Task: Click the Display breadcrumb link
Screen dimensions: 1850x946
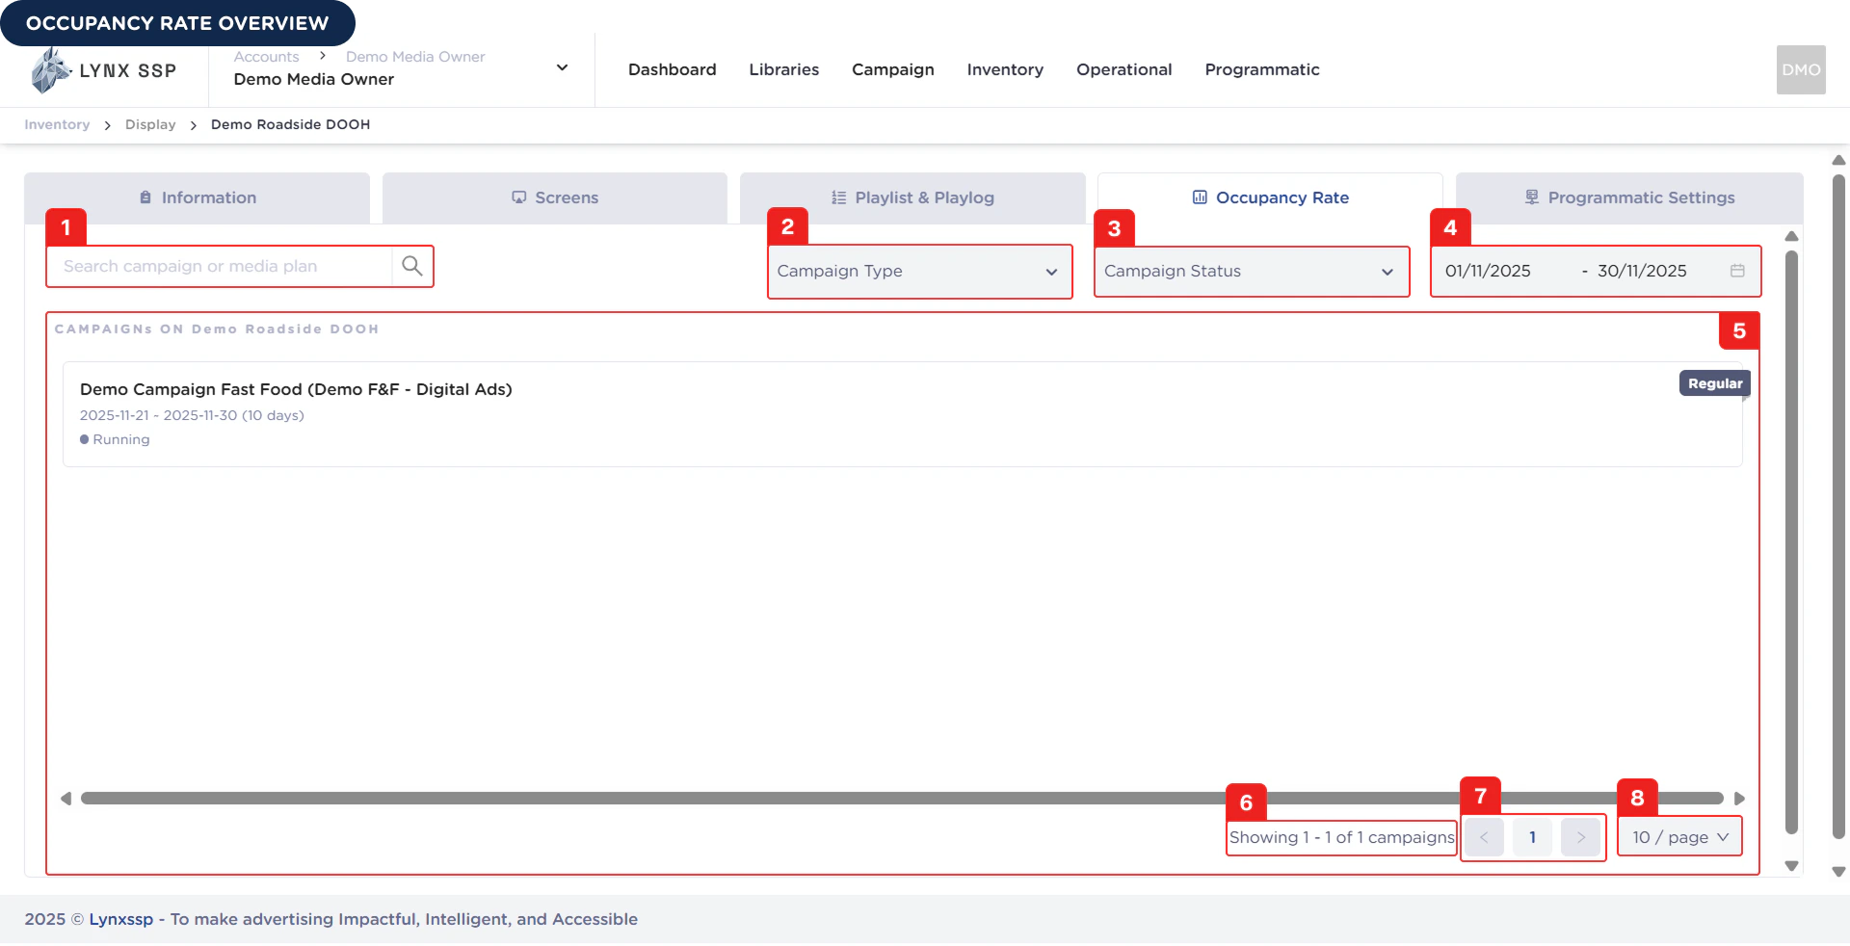Action: tap(150, 124)
